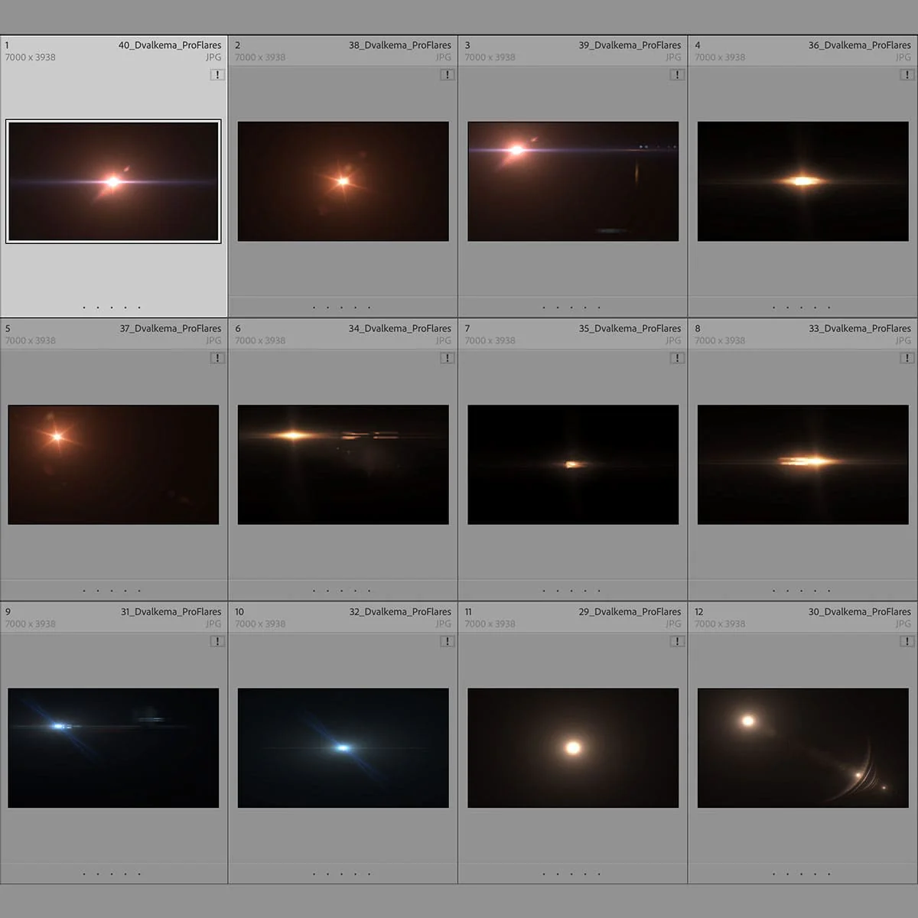Click metadata warning icon on 33_Dvalkema_ProFlares

coord(907,357)
